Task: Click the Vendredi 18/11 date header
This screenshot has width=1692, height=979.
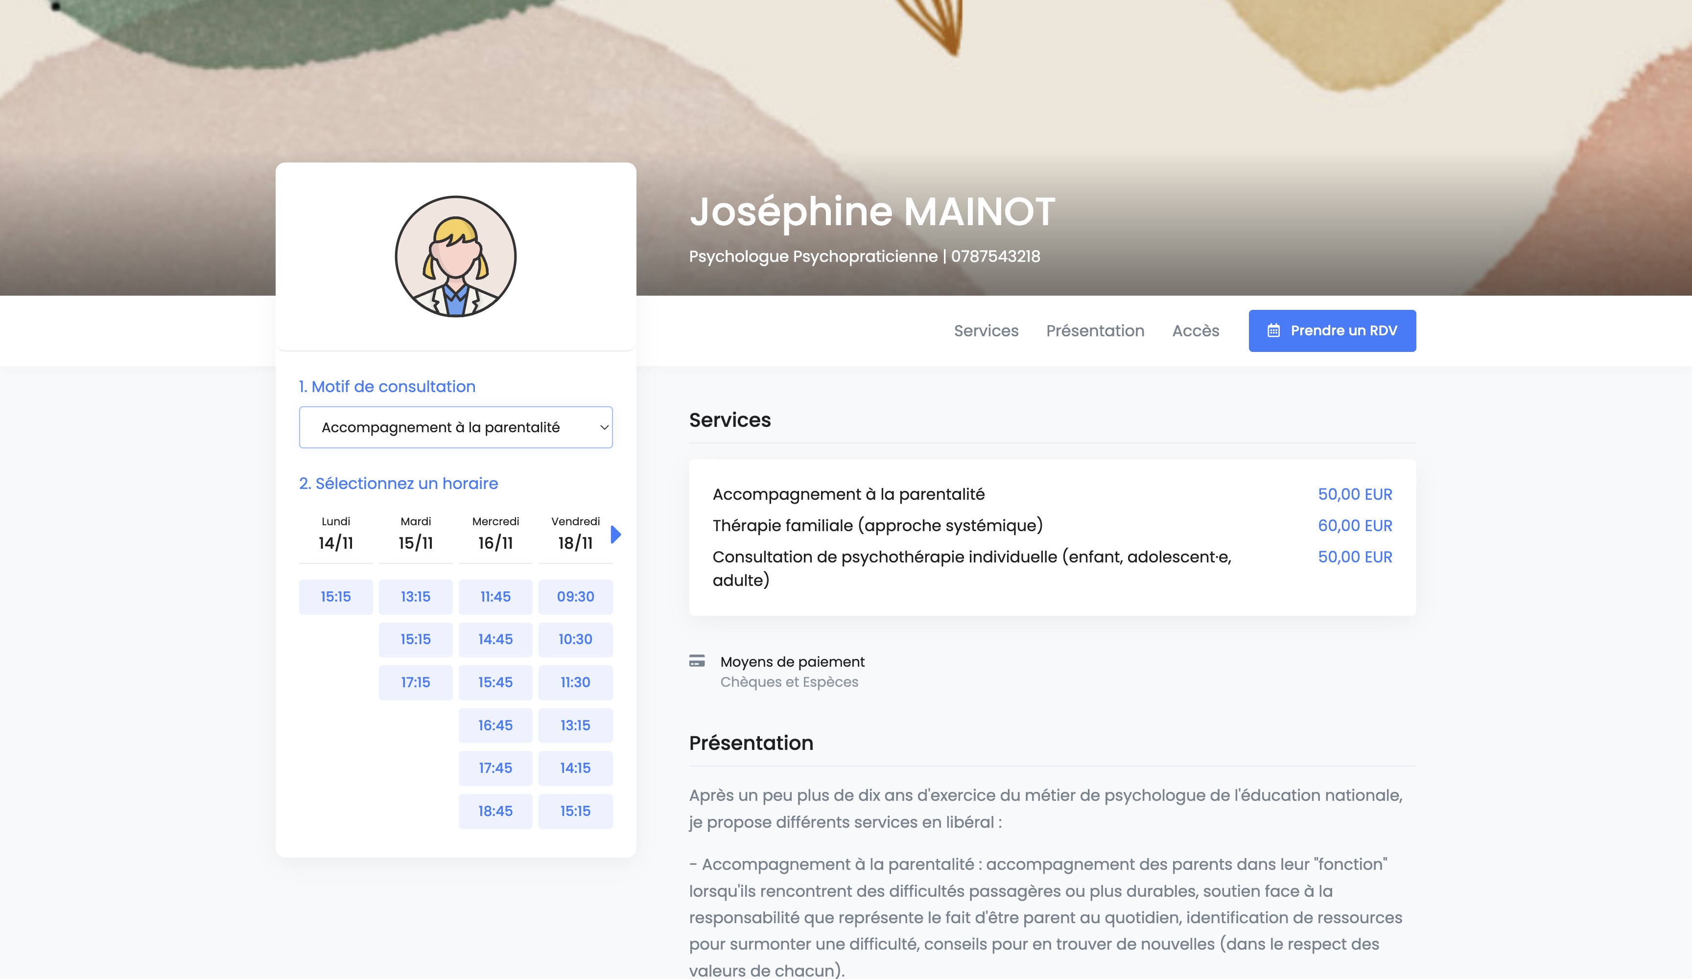Action: (575, 535)
